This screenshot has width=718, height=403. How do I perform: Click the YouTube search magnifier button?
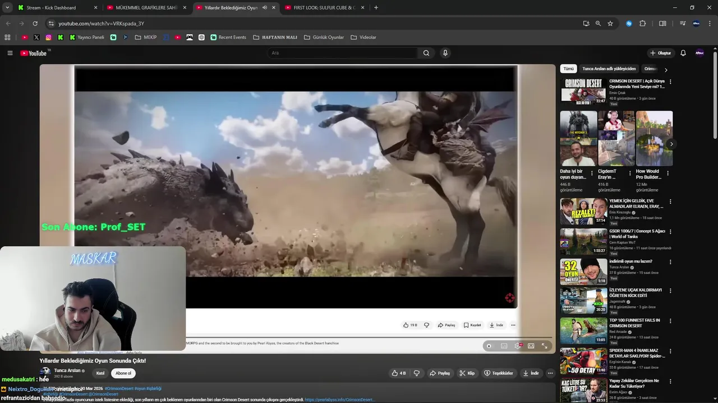(x=426, y=53)
